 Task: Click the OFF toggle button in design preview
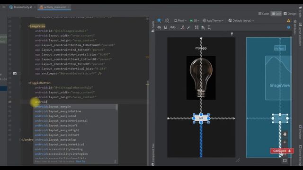tap(201, 118)
